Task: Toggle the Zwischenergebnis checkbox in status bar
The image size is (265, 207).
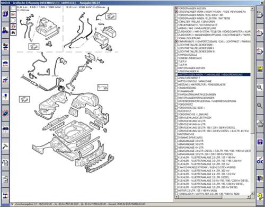Action: pyautogui.click(x=12, y=204)
